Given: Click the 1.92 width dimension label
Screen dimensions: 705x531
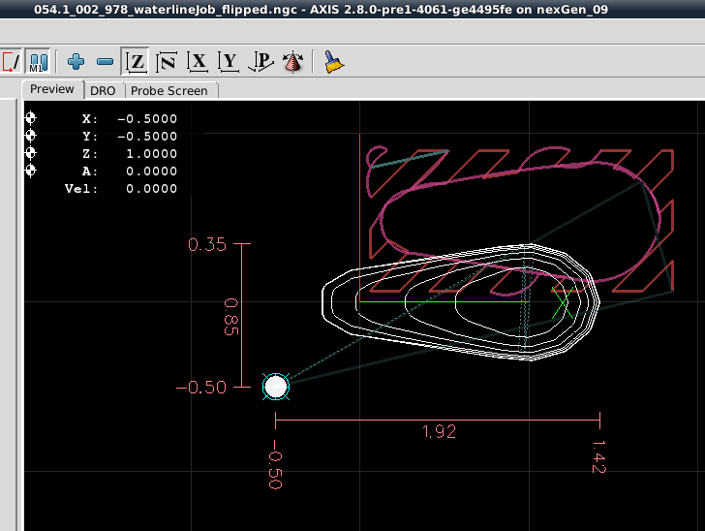Looking at the screenshot, I should pos(439,432).
